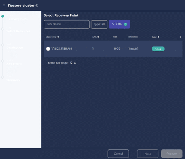Click the Retention column header
Image resolution: width=185 pixels, height=159 pixels.
point(133,37)
